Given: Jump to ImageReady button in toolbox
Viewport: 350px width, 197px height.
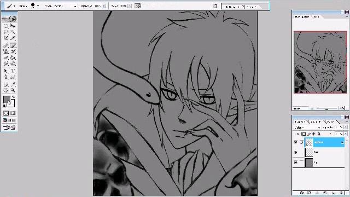Looking at the screenshot, I should [x=9, y=128].
